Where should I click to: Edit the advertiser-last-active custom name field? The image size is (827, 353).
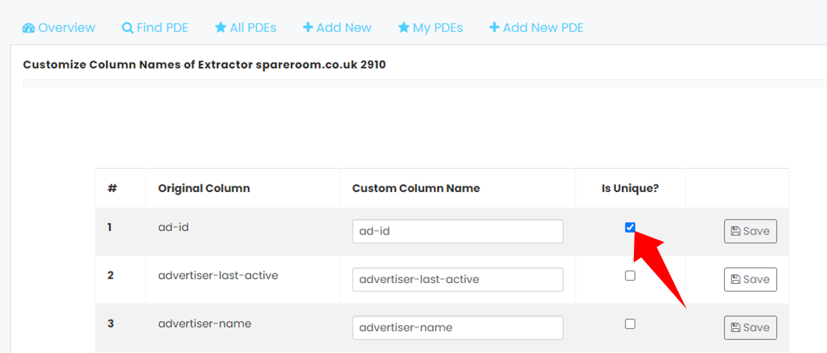coord(458,280)
